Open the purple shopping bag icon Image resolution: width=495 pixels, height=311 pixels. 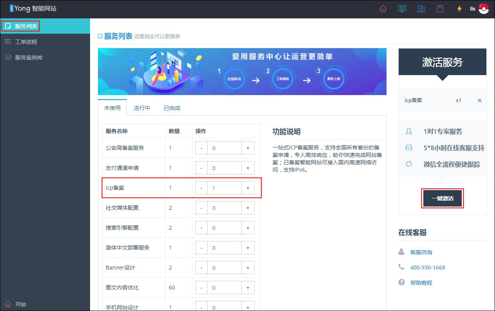click(440, 9)
